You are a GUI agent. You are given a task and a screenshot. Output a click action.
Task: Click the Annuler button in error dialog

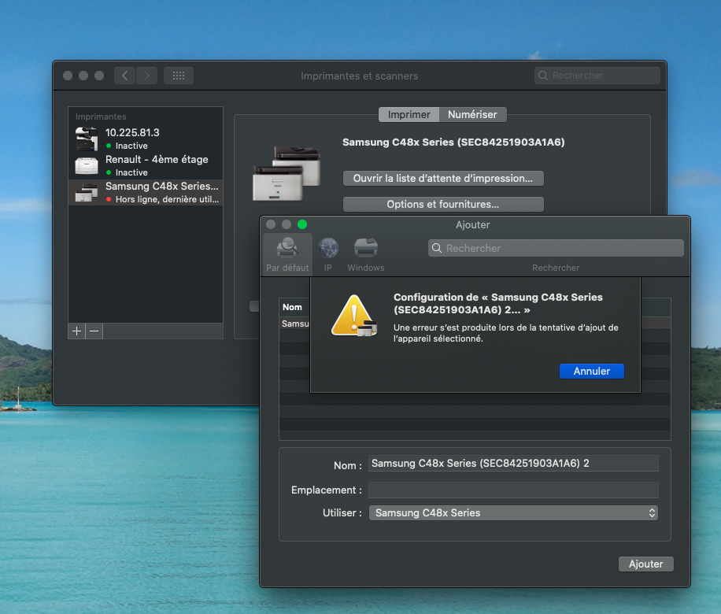tap(591, 371)
